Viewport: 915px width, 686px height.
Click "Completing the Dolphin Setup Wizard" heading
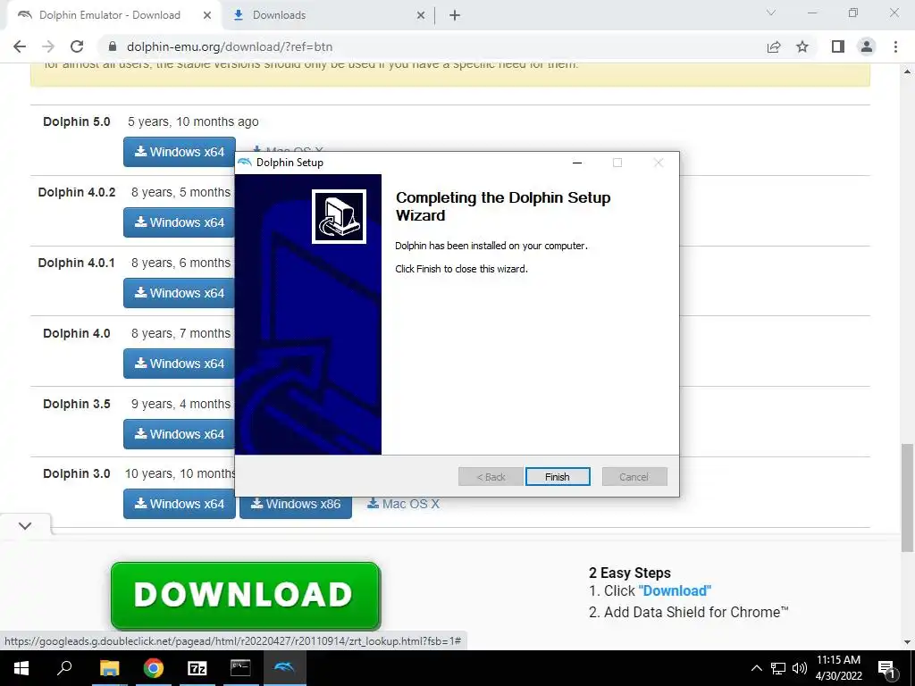(503, 206)
